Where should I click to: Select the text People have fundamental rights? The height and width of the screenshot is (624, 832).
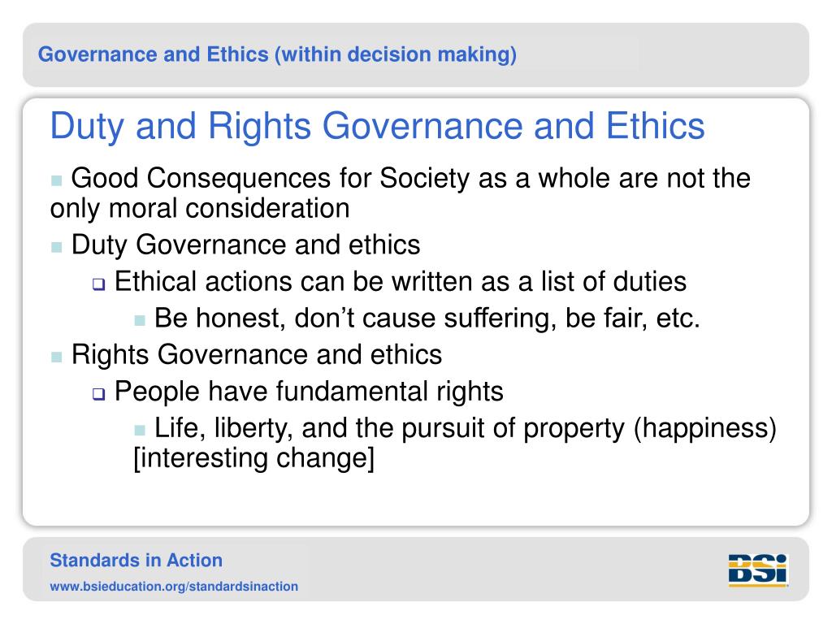309,392
